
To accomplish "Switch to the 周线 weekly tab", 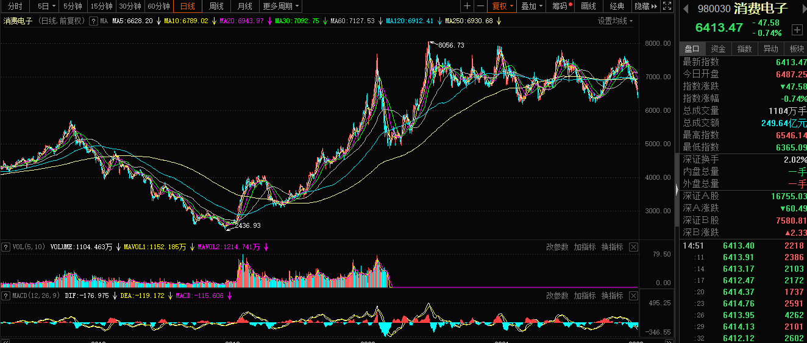I will [x=216, y=6].
